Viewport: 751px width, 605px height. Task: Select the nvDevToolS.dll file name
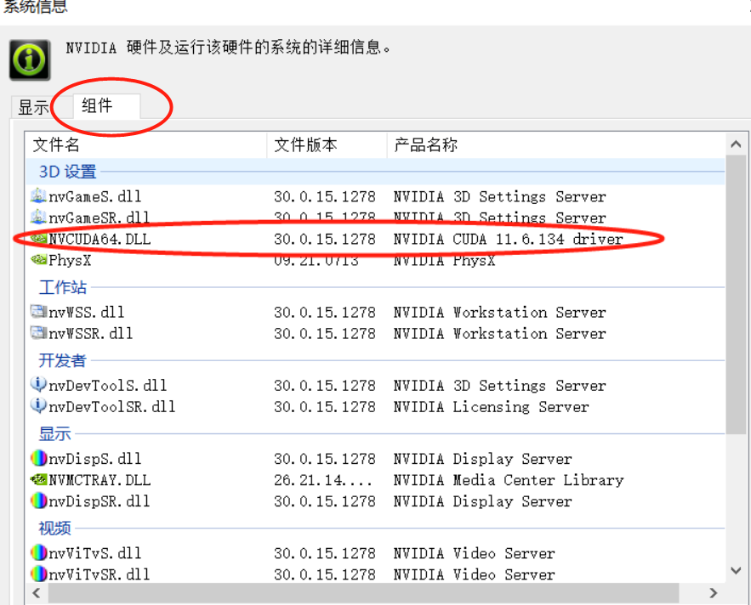(x=108, y=385)
